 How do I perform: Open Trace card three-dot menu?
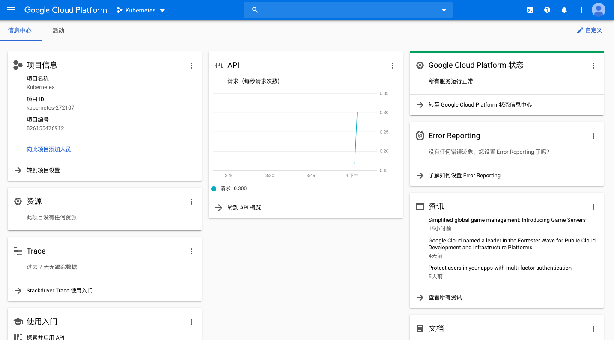click(191, 251)
